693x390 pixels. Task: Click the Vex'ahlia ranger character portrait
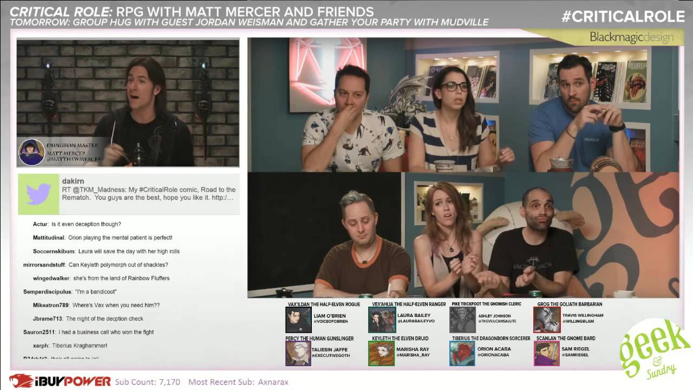click(382, 320)
